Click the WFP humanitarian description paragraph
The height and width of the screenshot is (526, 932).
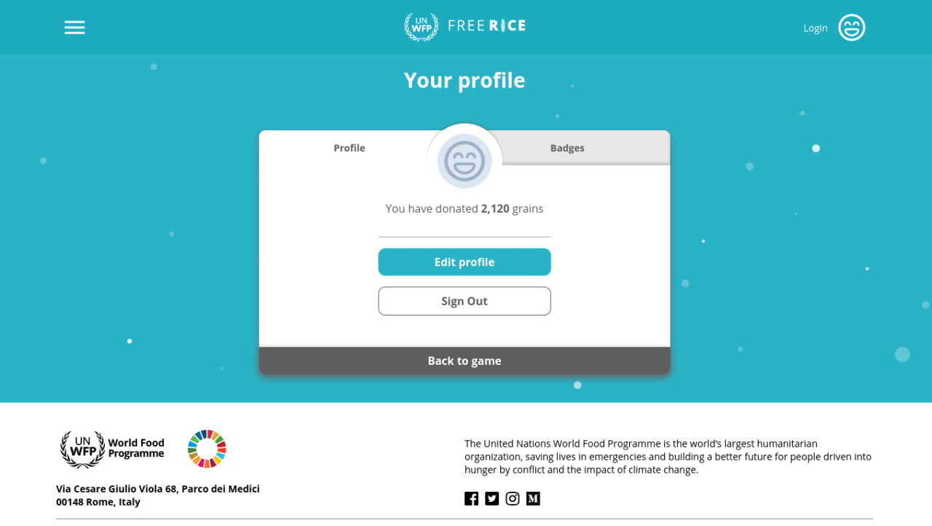[x=668, y=457]
